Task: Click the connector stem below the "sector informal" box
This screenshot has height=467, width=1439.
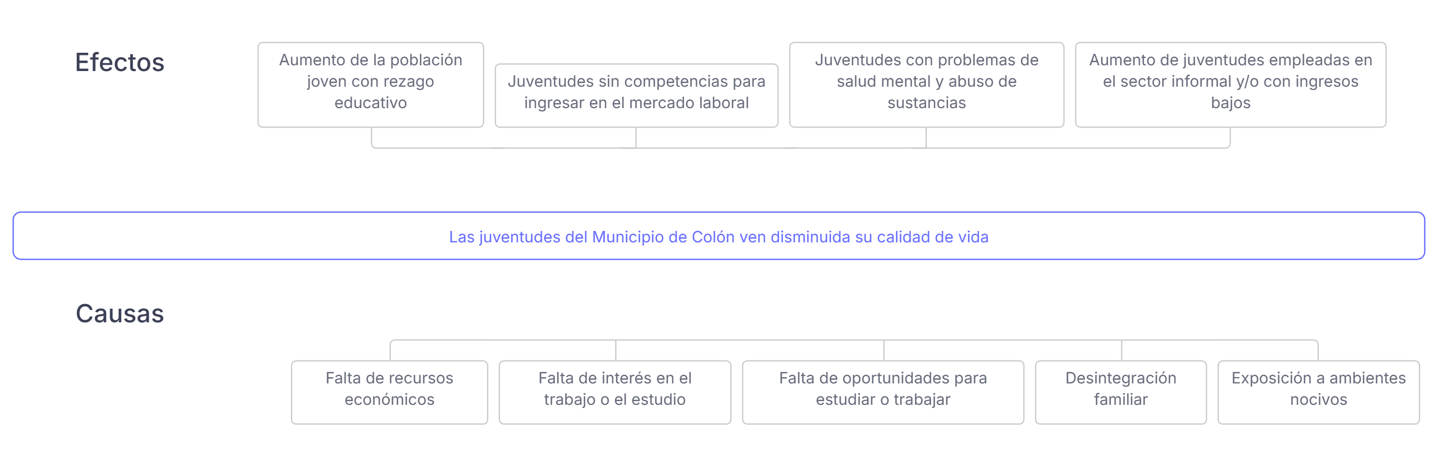Action: coord(1230,137)
